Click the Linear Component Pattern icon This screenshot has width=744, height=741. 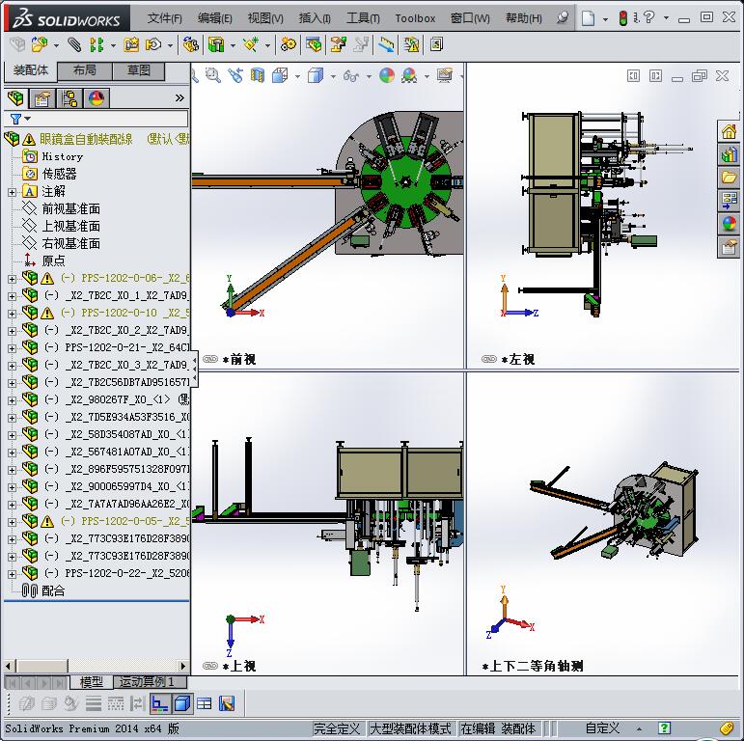96,45
